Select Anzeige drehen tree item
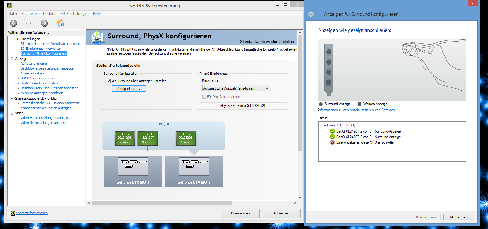 (x=32, y=73)
